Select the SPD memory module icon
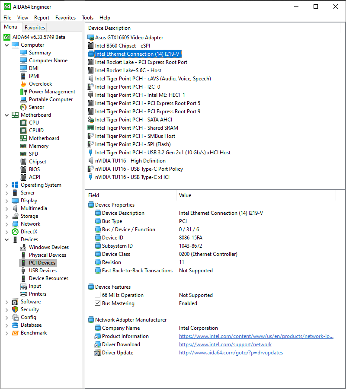The height and width of the screenshot is (389, 346). [23, 154]
